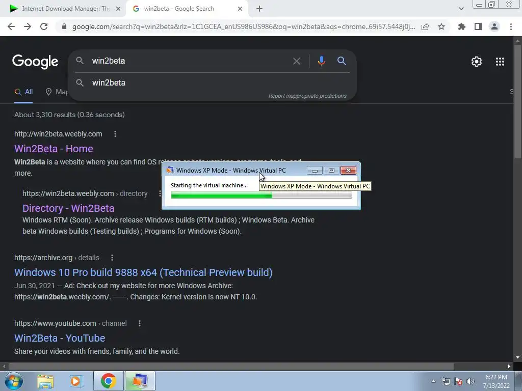Open the Directory - Win2Beta result
The image size is (522, 391).
[x=68, y=208]
